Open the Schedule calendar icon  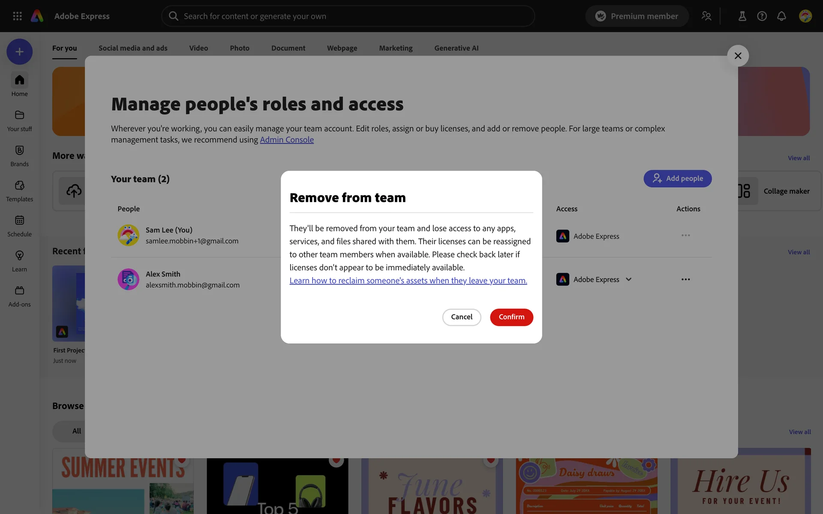click(19, 226)
